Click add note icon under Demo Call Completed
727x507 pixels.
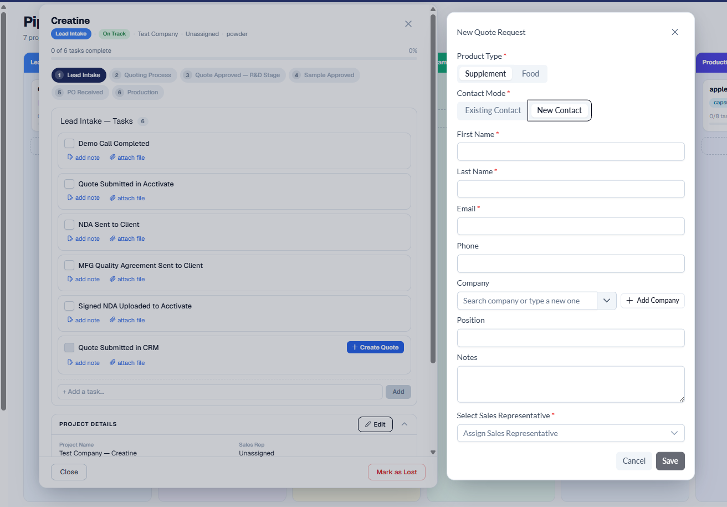[x=70, y=158]
